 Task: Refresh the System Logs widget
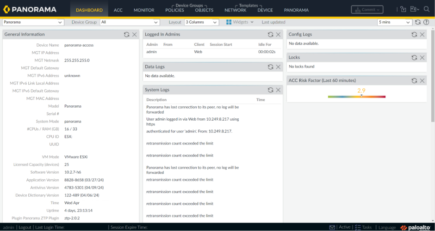click(x=271, y=90)
